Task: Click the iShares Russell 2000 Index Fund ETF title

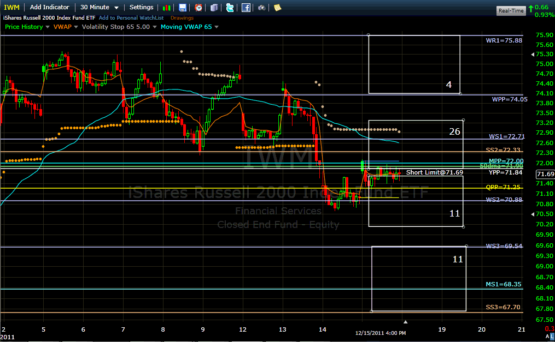Action: click(x=49, y=17)
